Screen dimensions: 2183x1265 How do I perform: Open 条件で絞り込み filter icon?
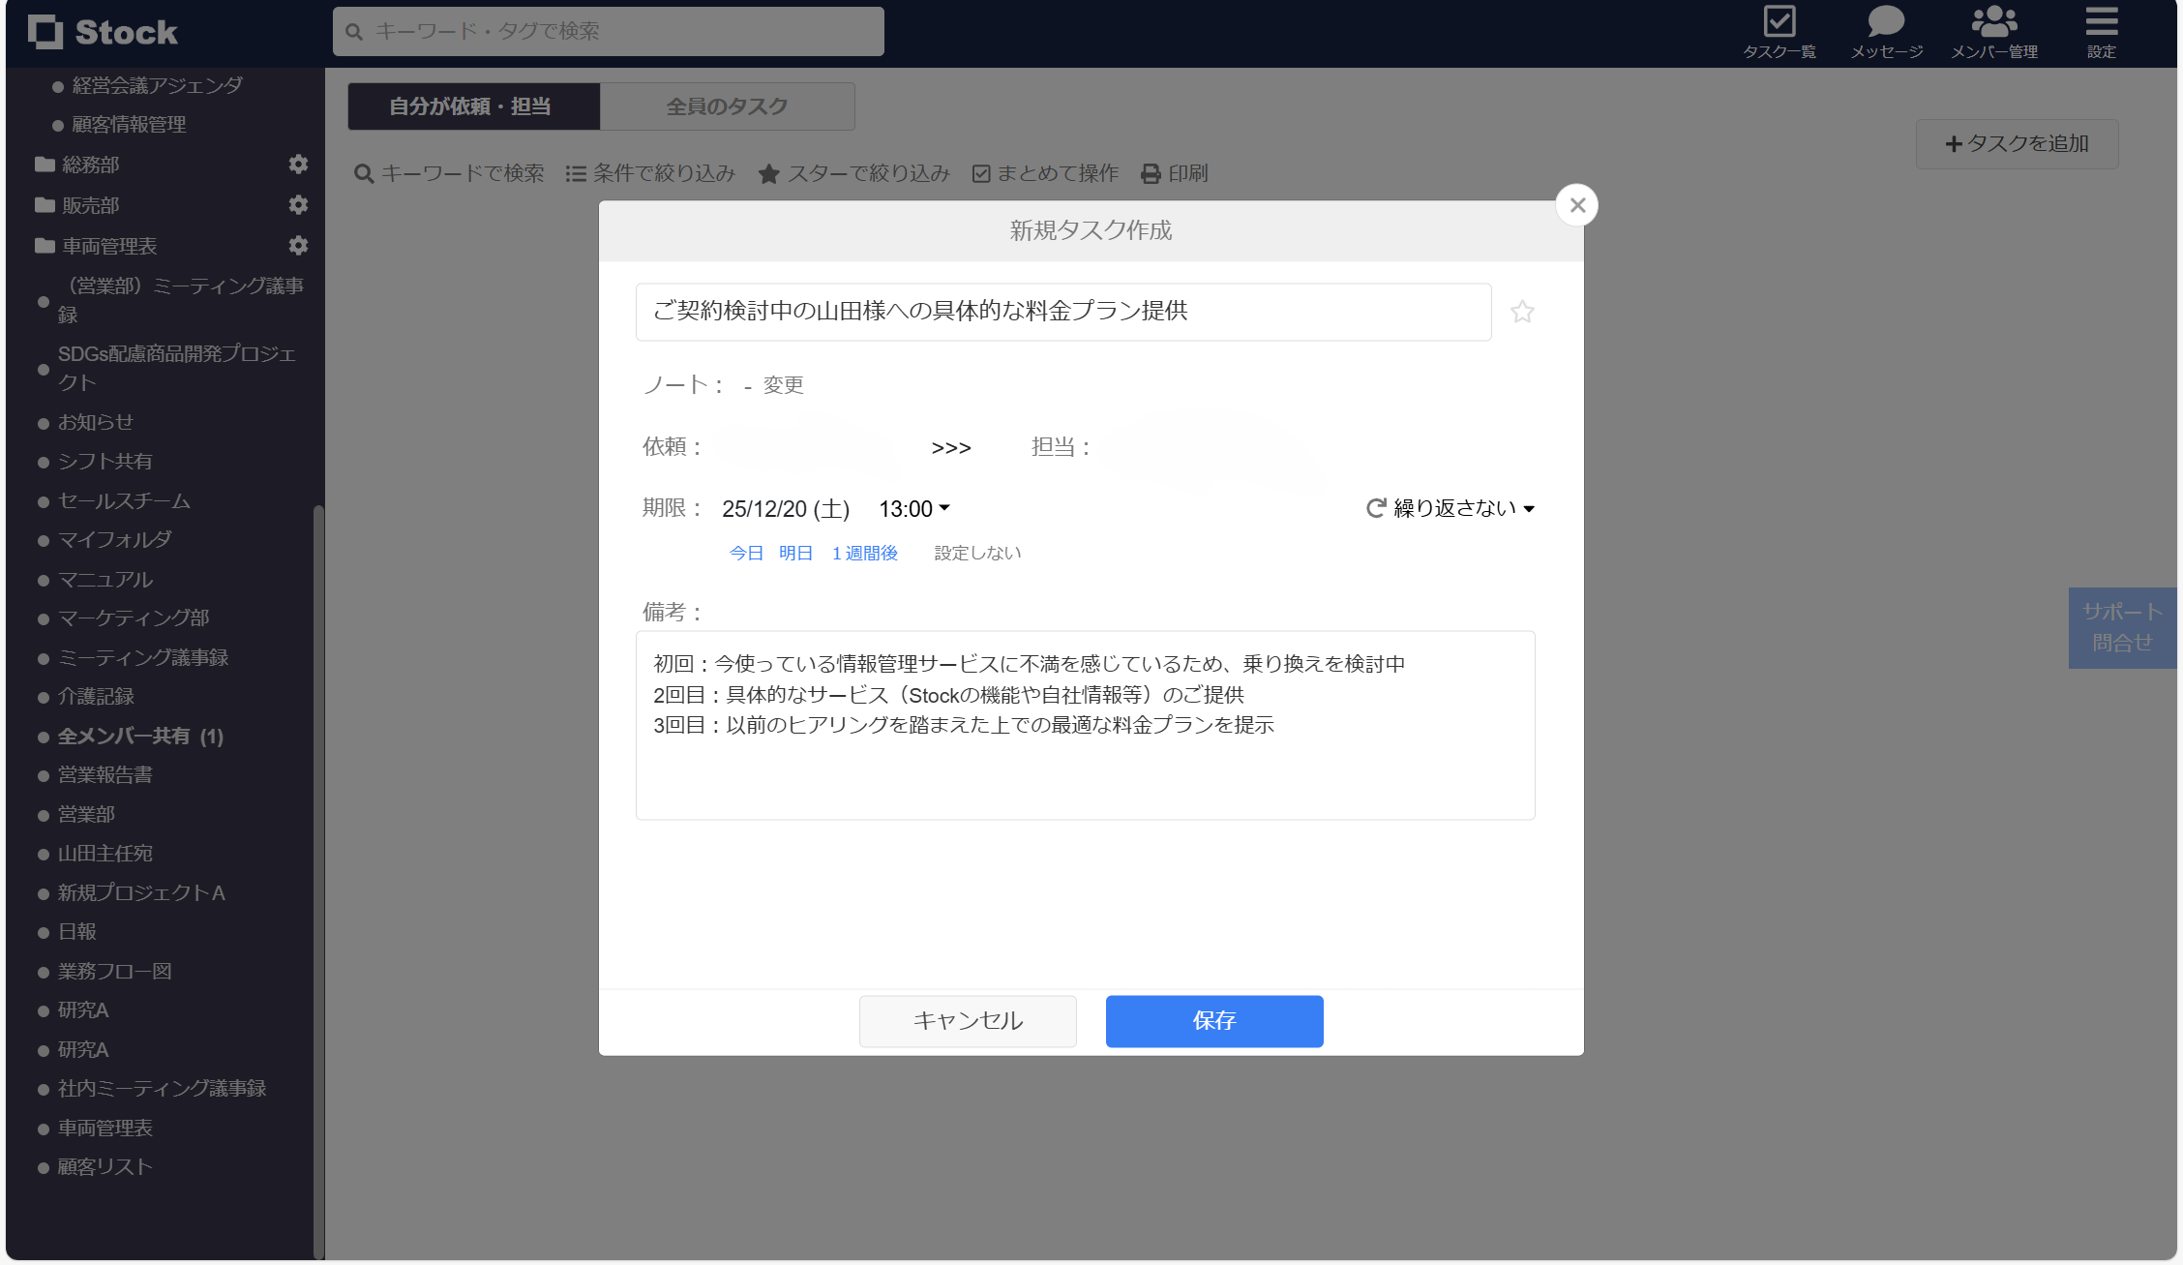coord(575,173)
